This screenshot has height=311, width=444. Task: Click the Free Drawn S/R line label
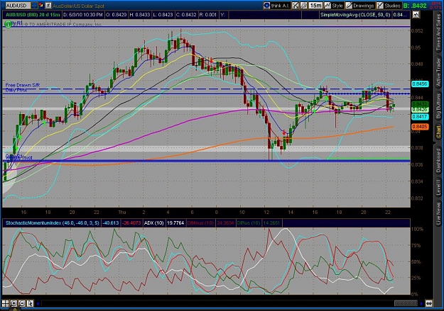pyautogui.click(x=23, y=85)
